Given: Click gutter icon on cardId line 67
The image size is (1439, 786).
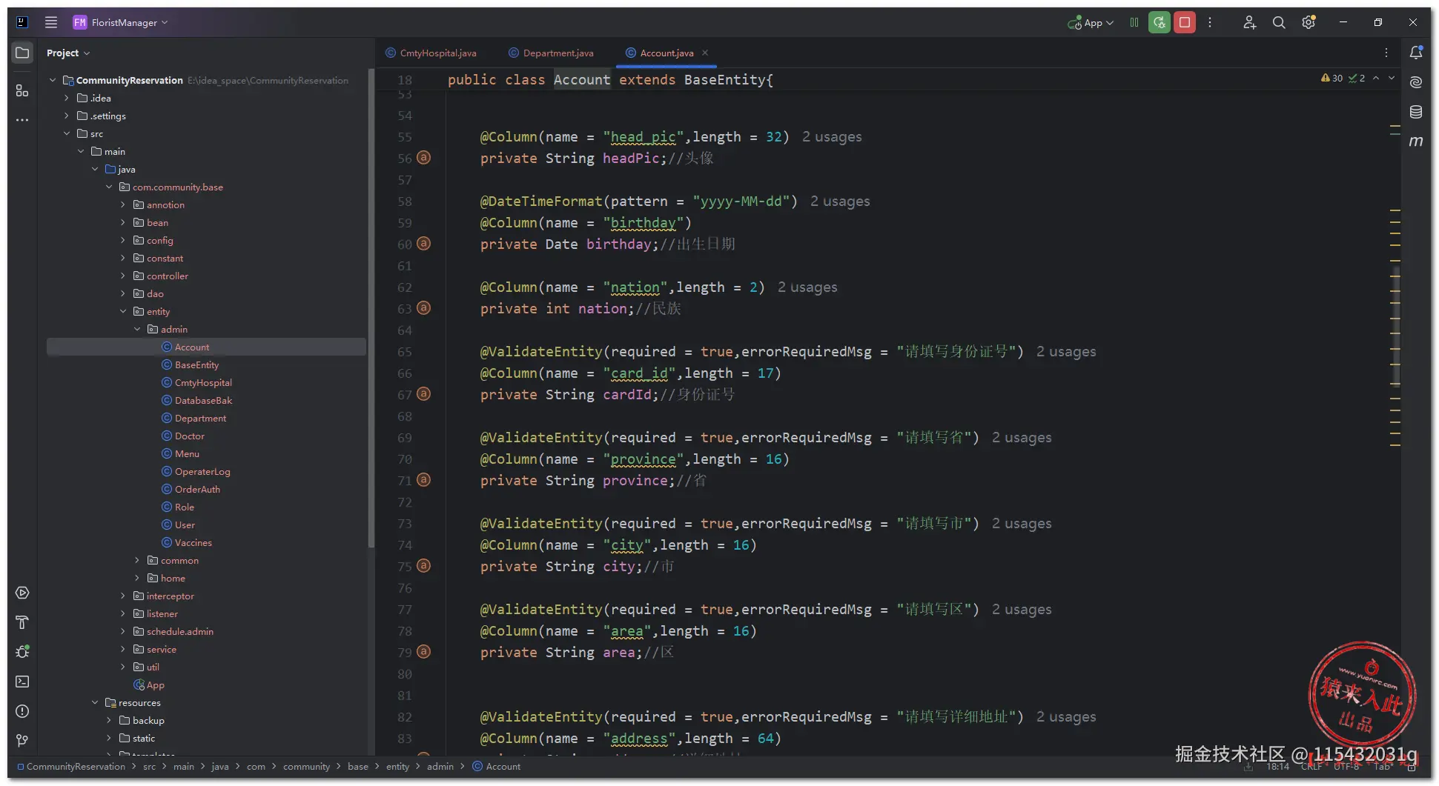Looking at the screenshot, I should pos(423,394).
